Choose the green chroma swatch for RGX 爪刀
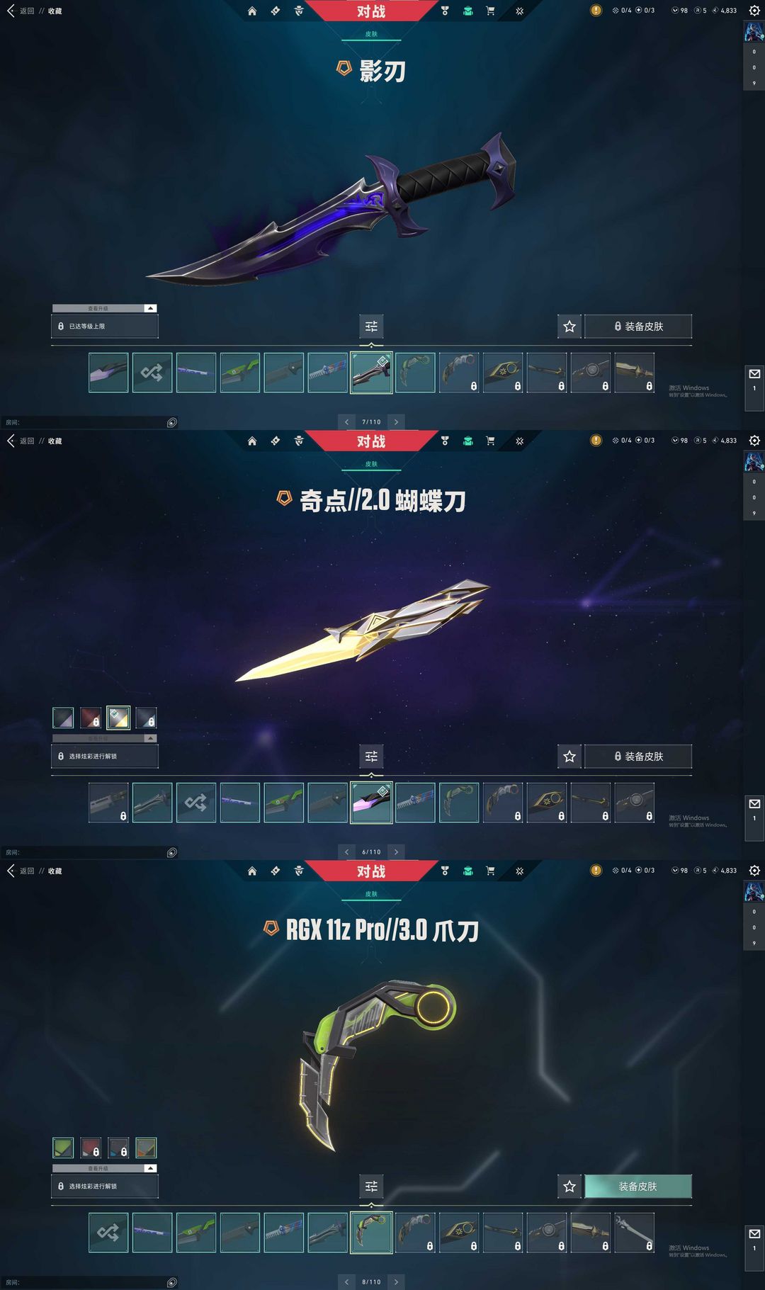Image resolution: width=765 pixels, height=1290 pixels. 63,1148
